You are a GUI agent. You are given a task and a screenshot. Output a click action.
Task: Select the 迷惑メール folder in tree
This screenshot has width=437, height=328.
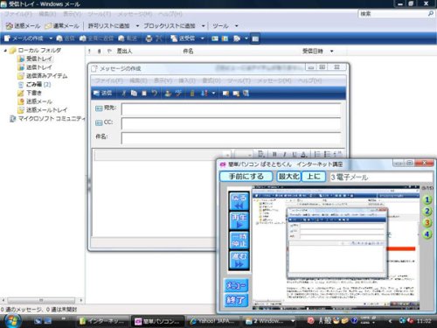35,101
